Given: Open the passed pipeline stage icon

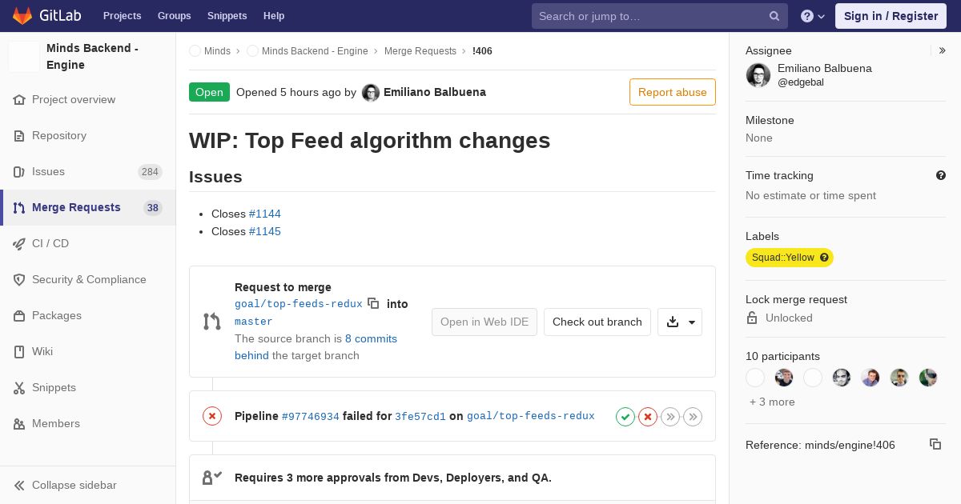Looking at the screenshot, I should point(625,416).
